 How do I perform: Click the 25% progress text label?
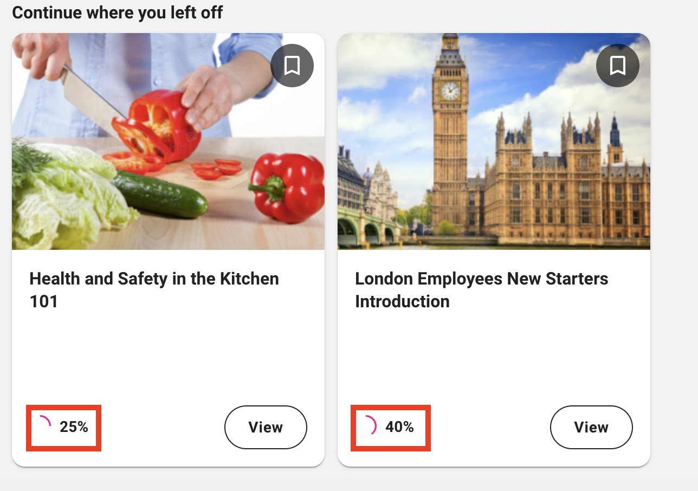tap(74, 427)
